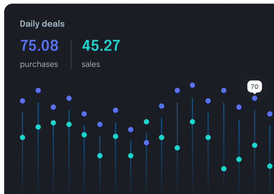Click the purple dot above the lowest teal point
274x194 pixels.
point(224,90)
